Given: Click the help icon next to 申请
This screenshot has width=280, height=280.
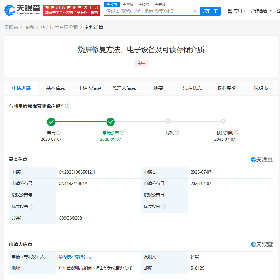Looking at the screenshot, I should pos(59,133).
